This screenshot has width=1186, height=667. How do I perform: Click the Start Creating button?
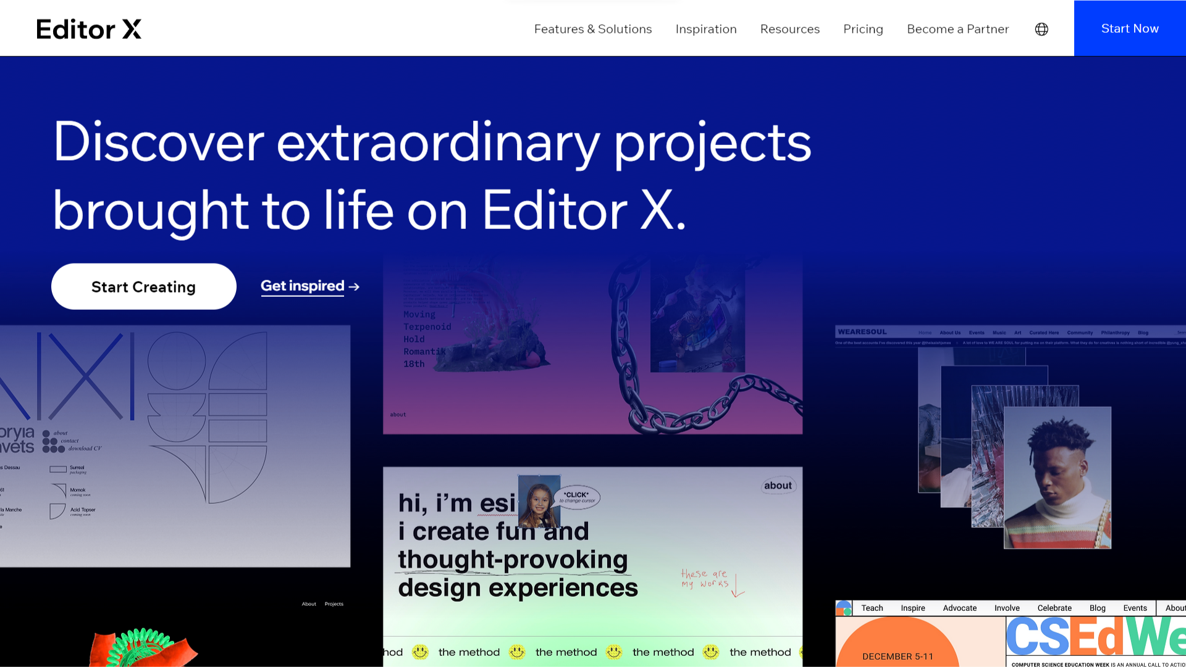click(x=143, y=287)
